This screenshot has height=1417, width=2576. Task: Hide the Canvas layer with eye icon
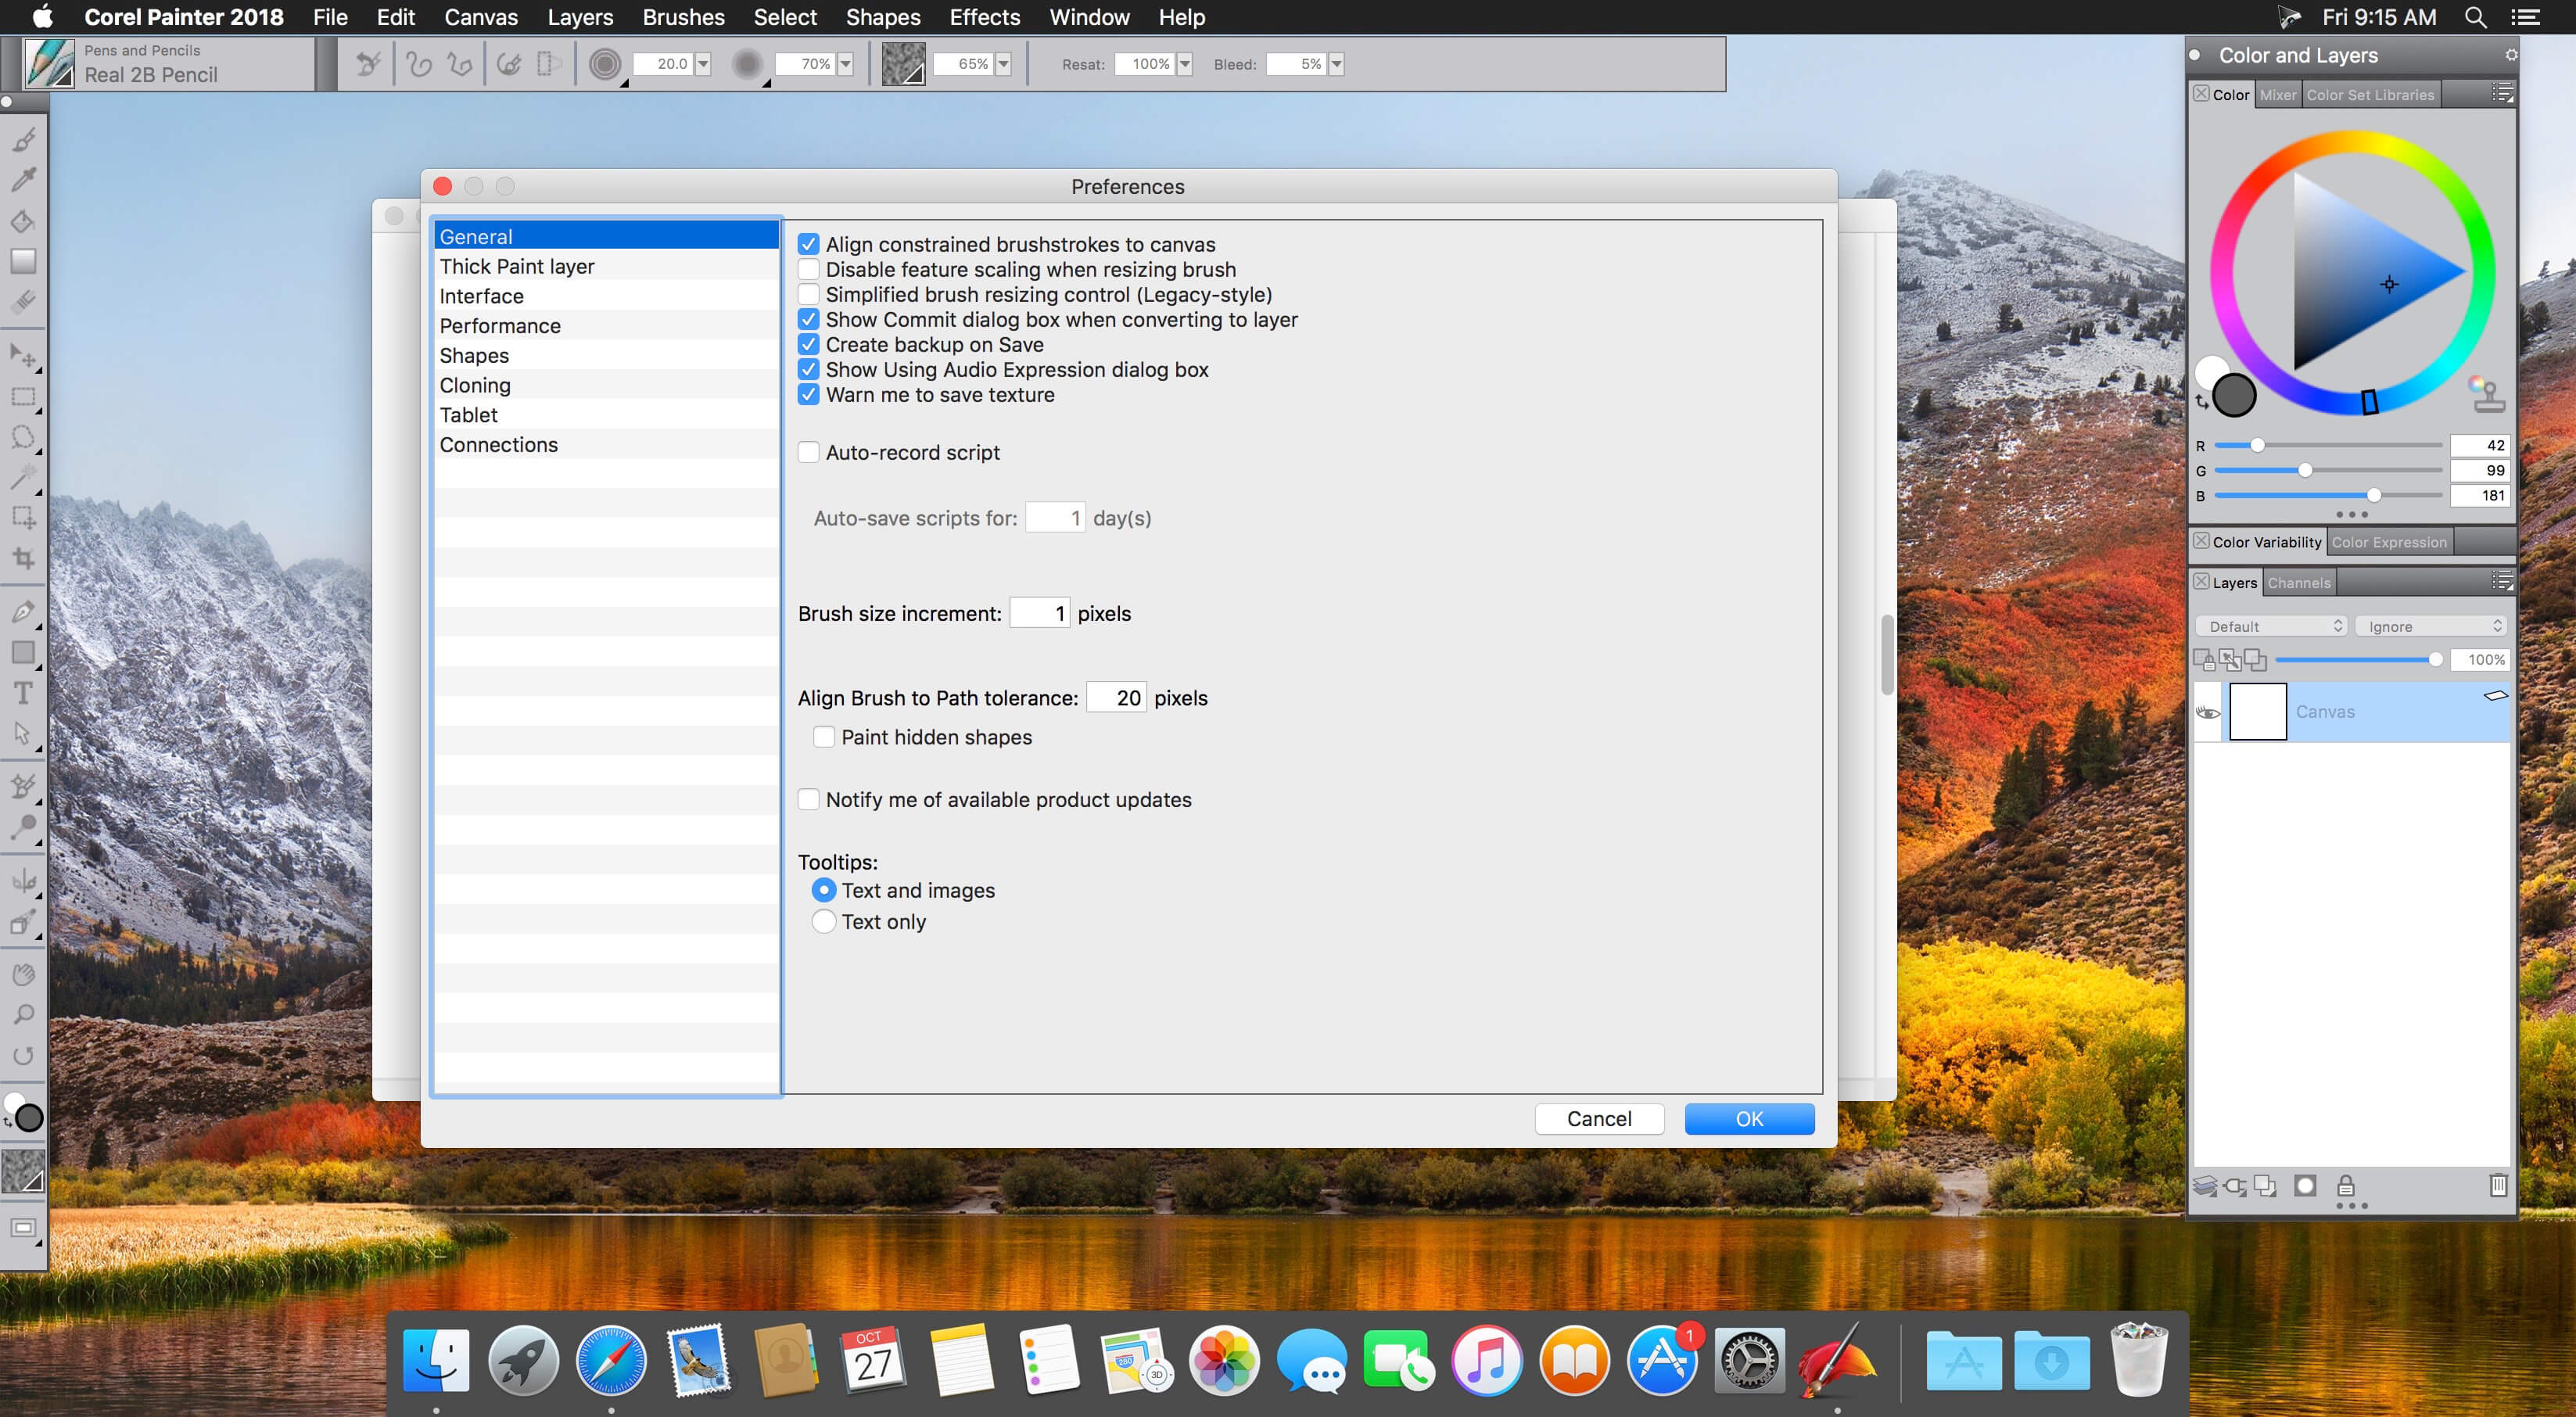click(2207, 712)
